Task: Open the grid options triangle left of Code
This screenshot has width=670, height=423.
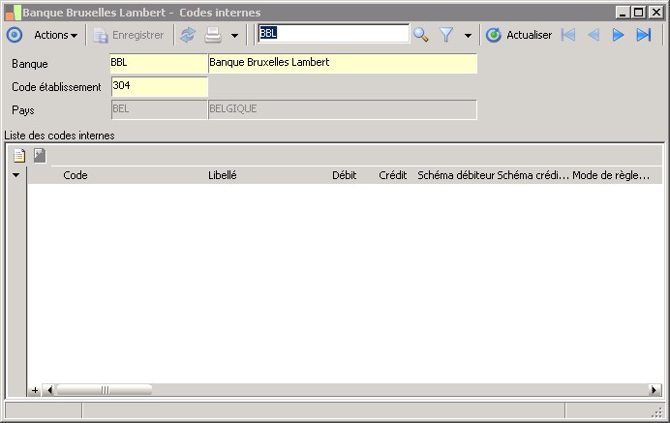Action: (15, 175)
